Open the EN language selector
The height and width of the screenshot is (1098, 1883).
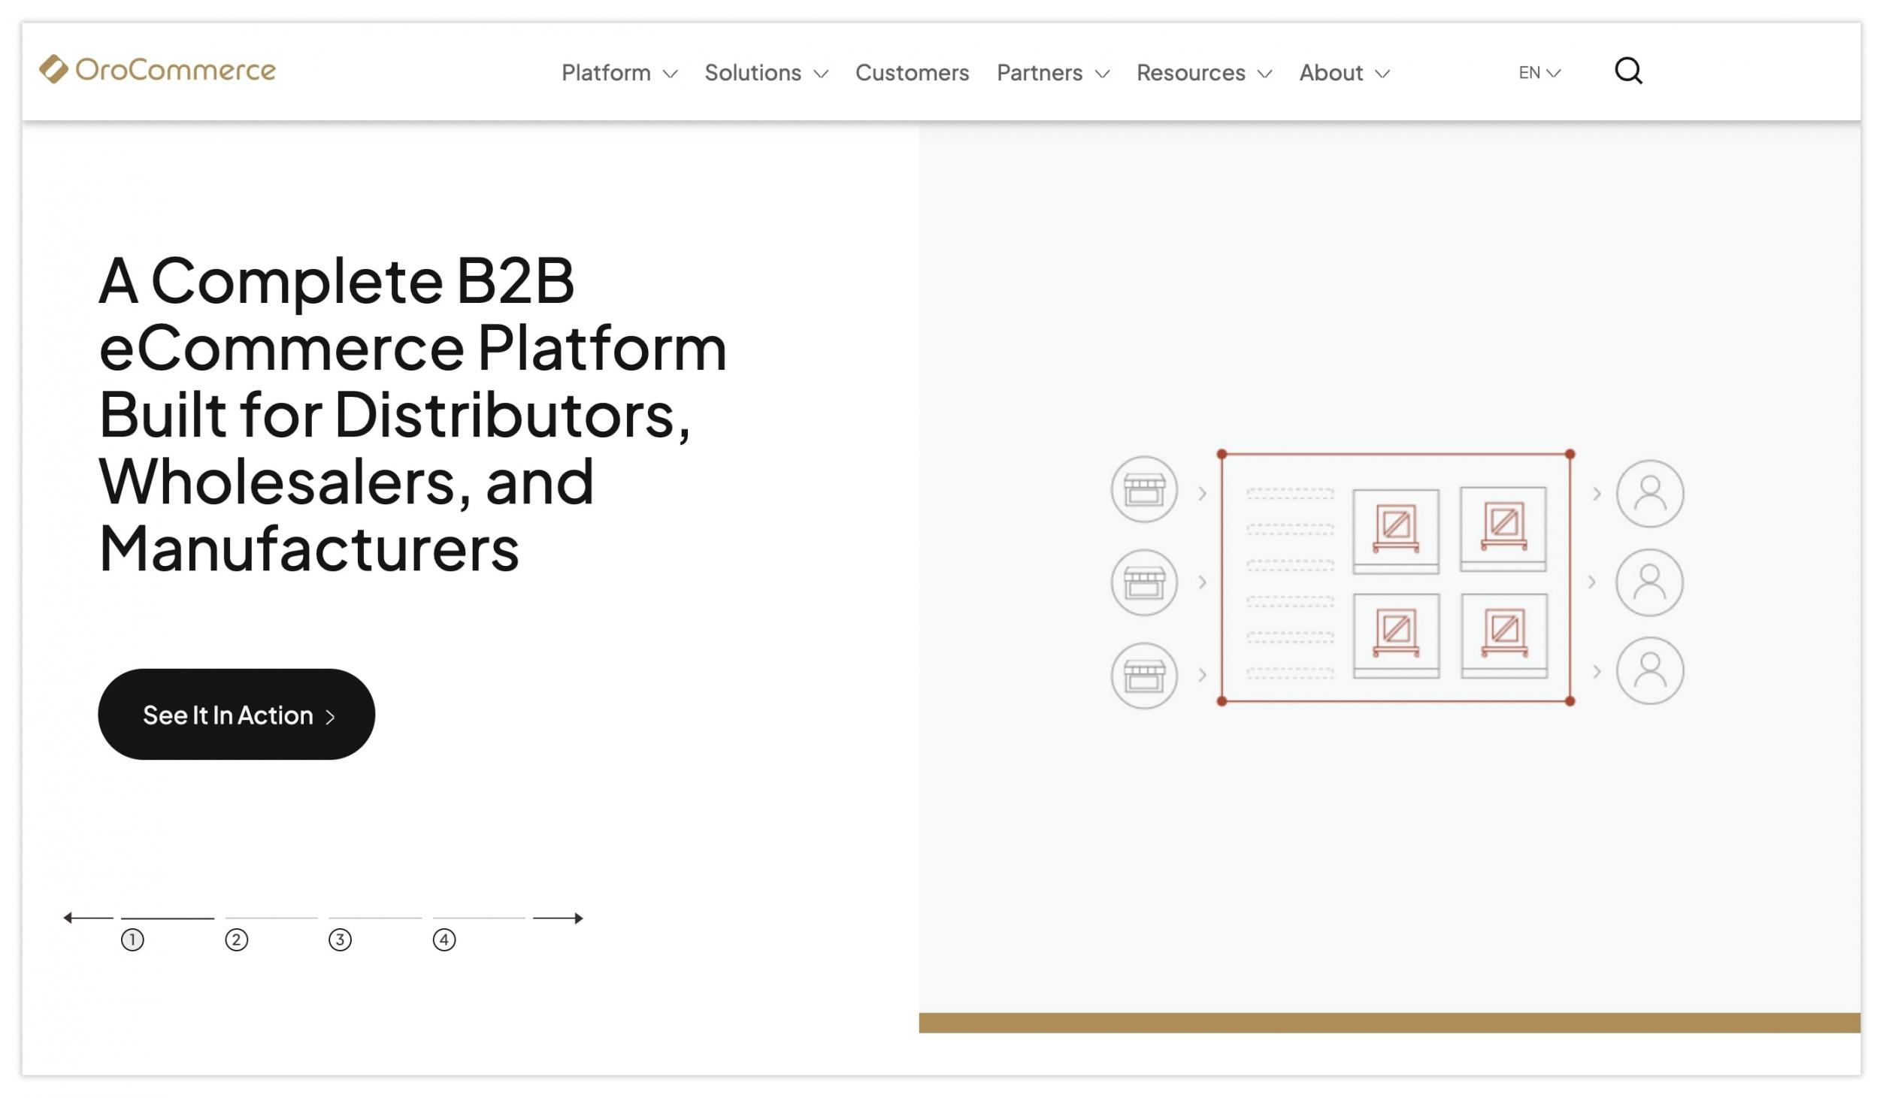click(1539, 73)
